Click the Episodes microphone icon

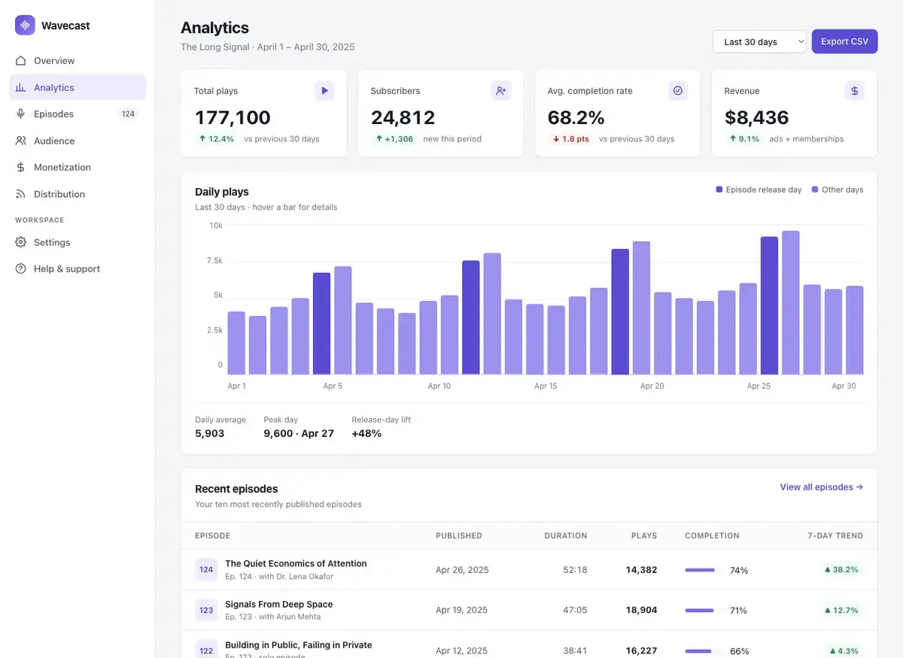(x=21, y=114)
